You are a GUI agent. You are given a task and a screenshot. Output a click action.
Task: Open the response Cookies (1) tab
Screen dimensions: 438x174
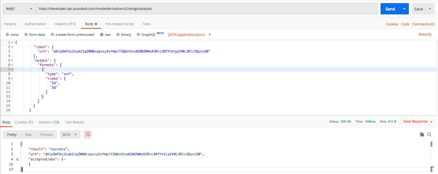tap(24, 122)
